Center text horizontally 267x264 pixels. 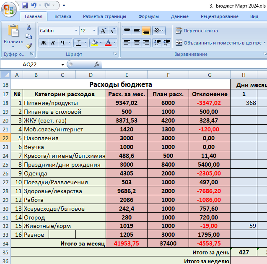(137, 43)
